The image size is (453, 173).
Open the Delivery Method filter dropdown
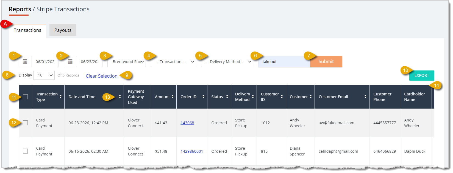[x=227, y=61]
